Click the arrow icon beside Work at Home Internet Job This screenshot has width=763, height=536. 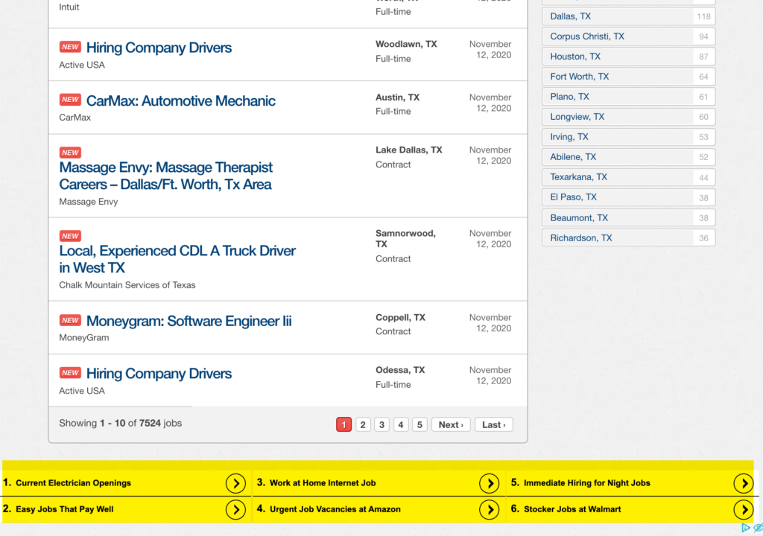pos(489,483)
